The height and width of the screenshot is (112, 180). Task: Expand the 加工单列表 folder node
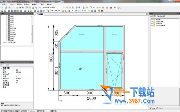[x=4, y=42]
